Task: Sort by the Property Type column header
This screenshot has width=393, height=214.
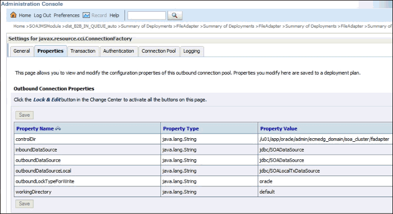Action: (x=181, y=129)
